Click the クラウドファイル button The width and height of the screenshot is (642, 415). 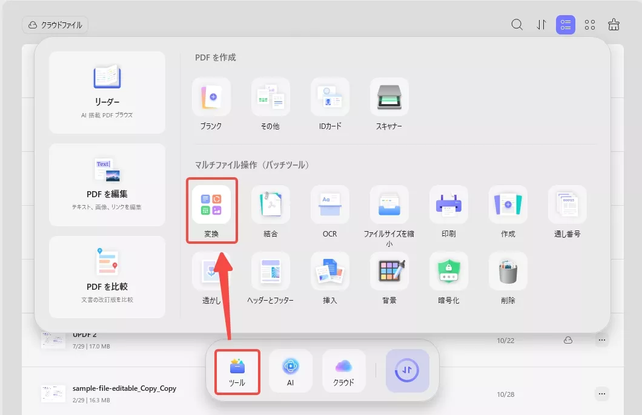[55, 25]
